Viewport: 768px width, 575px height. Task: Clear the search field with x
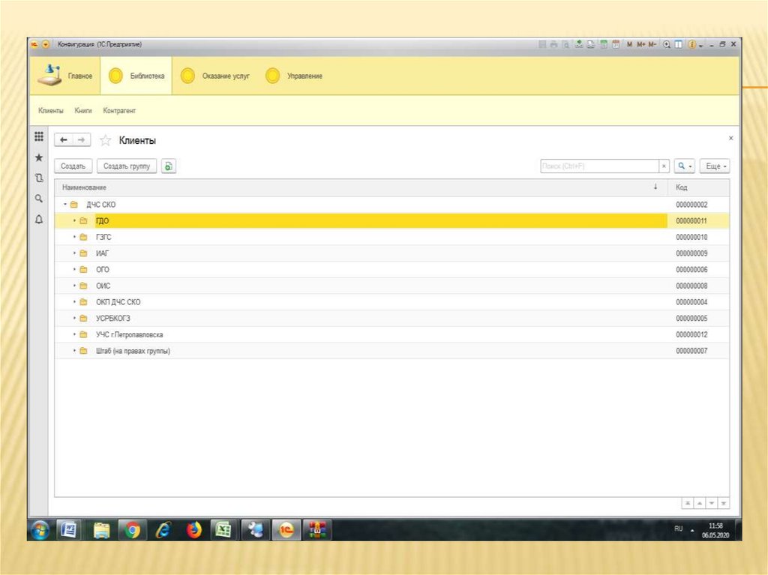point(664,166)
